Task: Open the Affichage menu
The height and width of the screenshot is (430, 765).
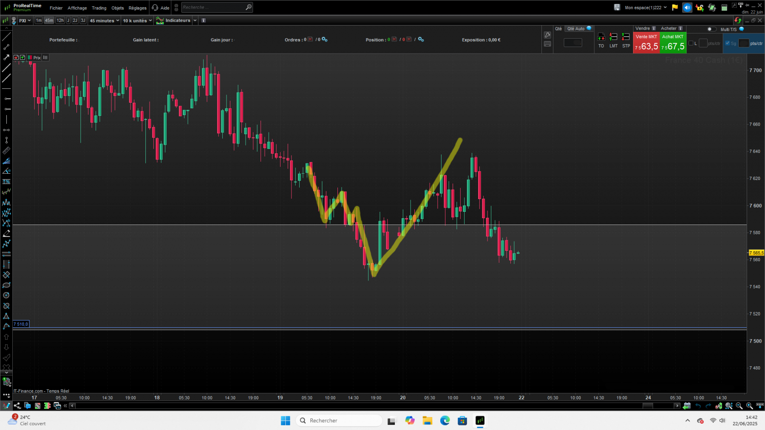Action: tap(77, 8)
